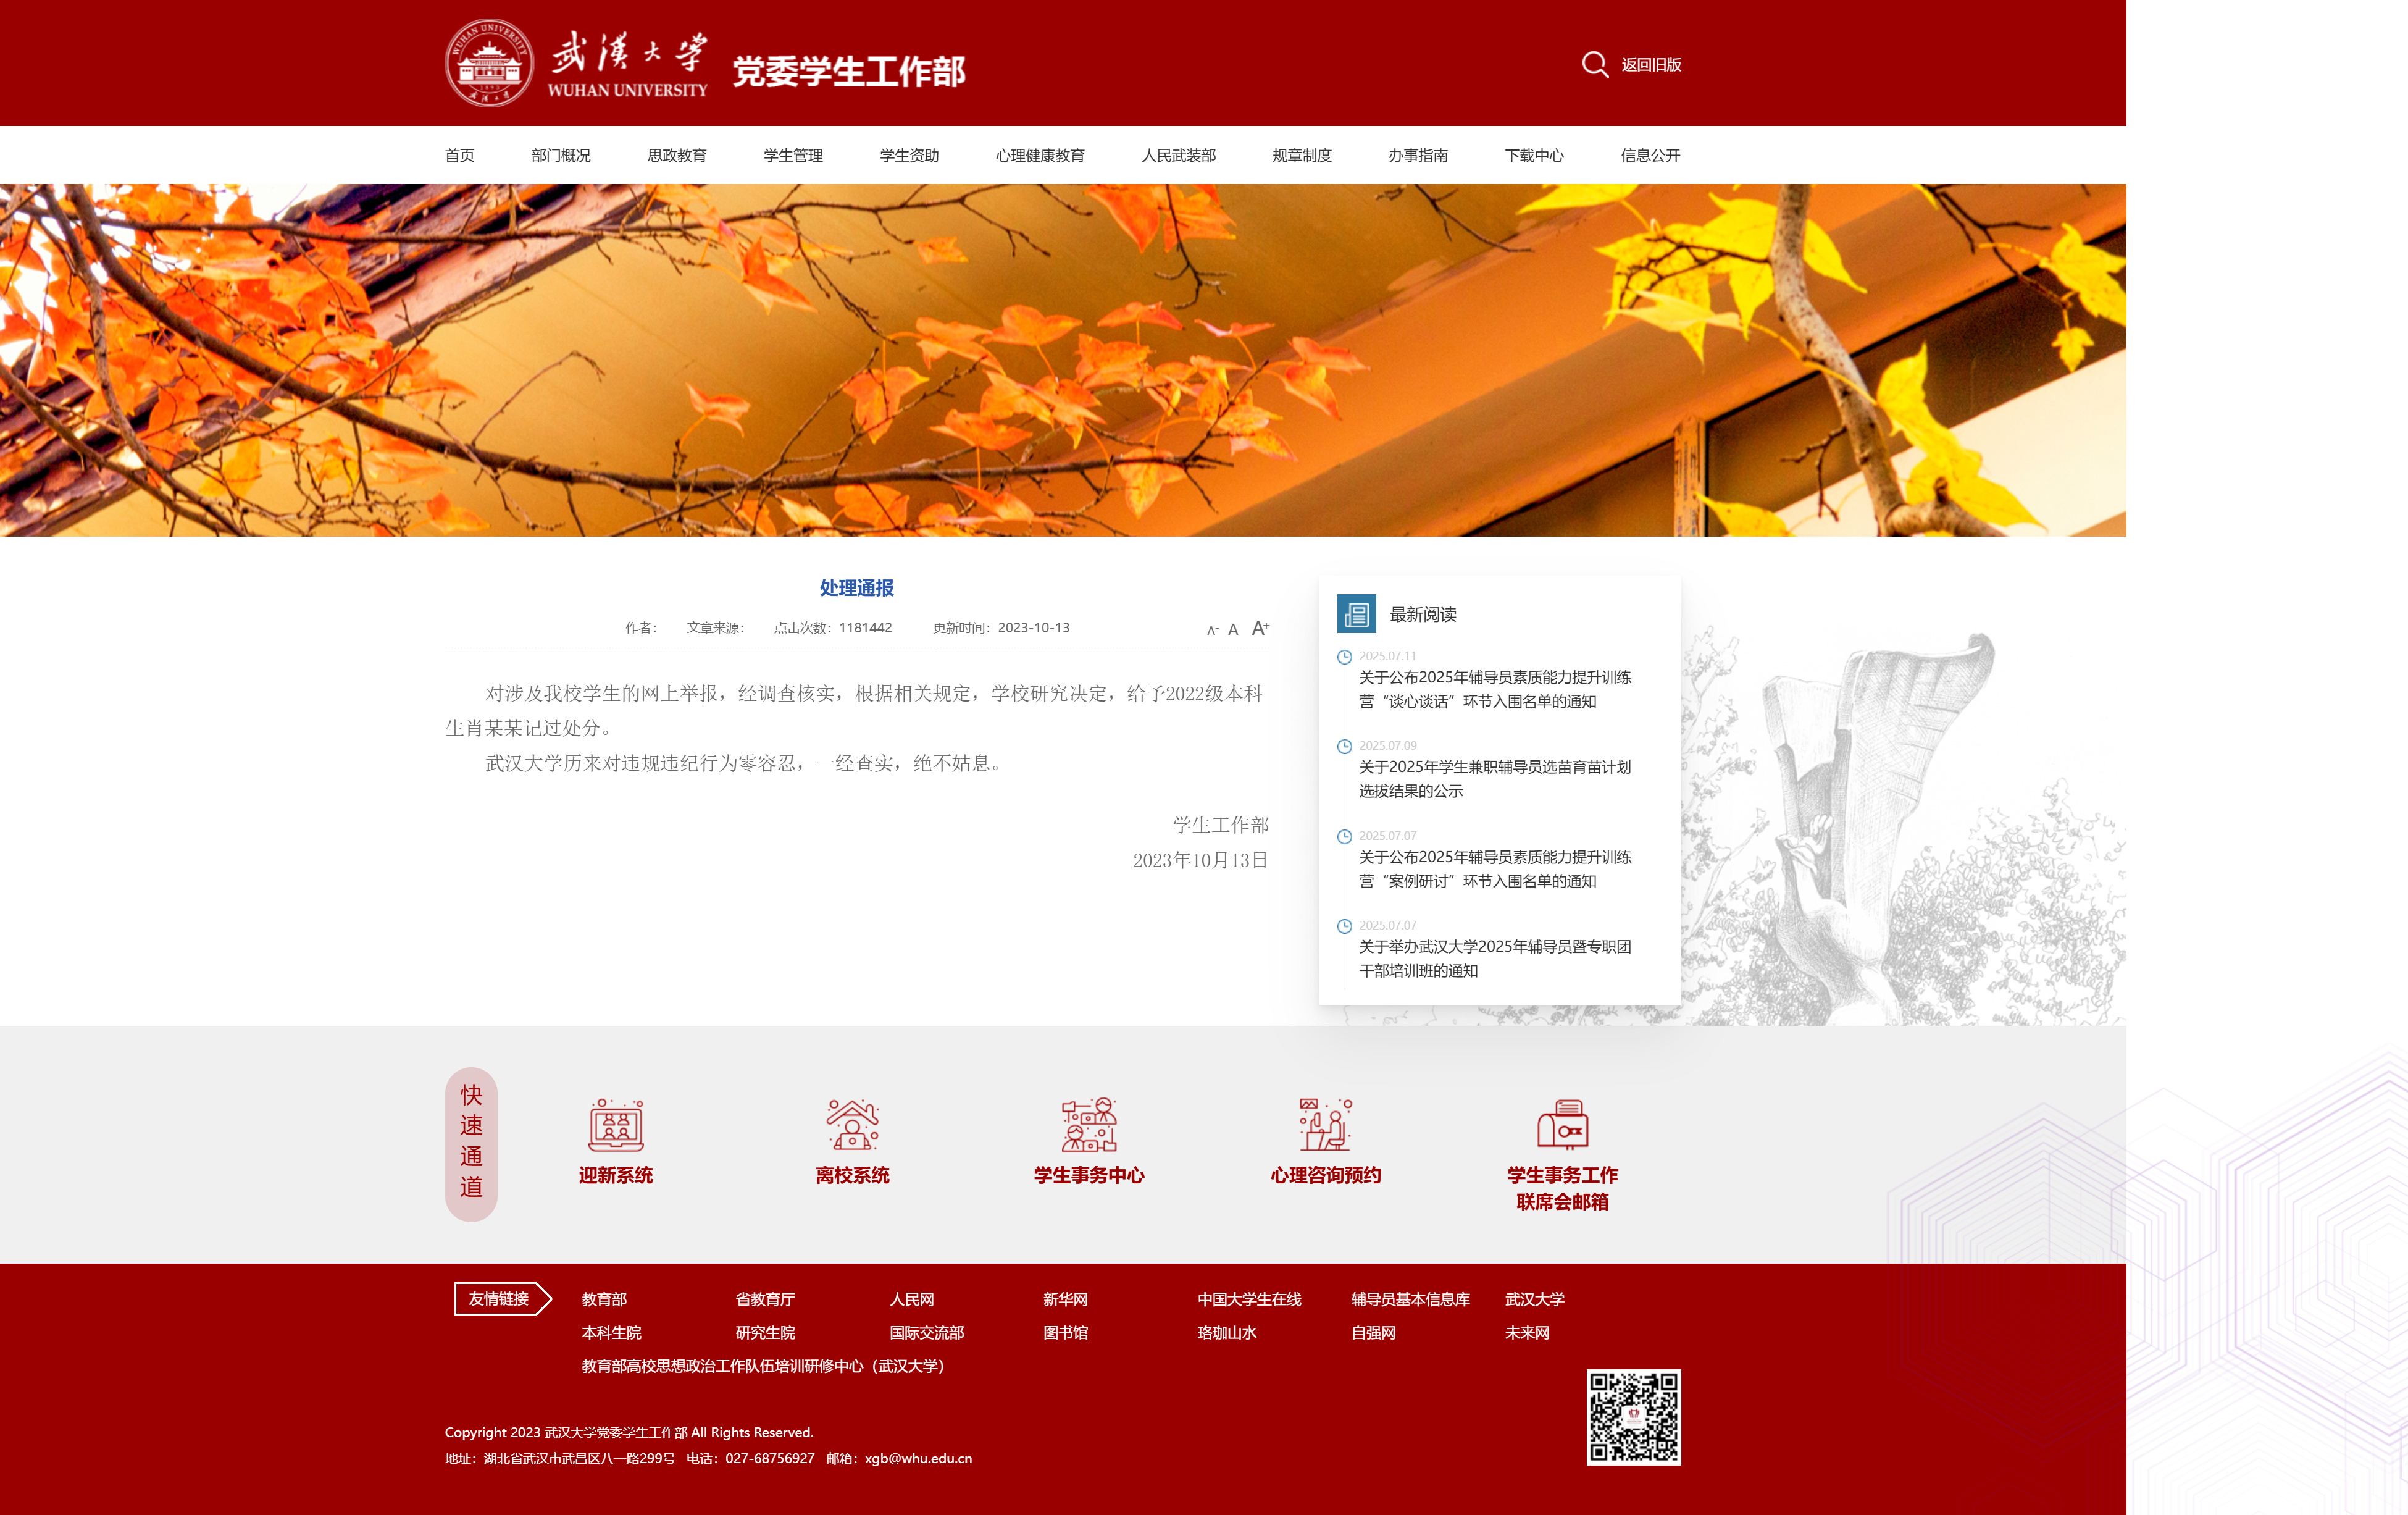Reset font size with middle A
This screenshot has width=2408, height=1515.
(1233, 629)
